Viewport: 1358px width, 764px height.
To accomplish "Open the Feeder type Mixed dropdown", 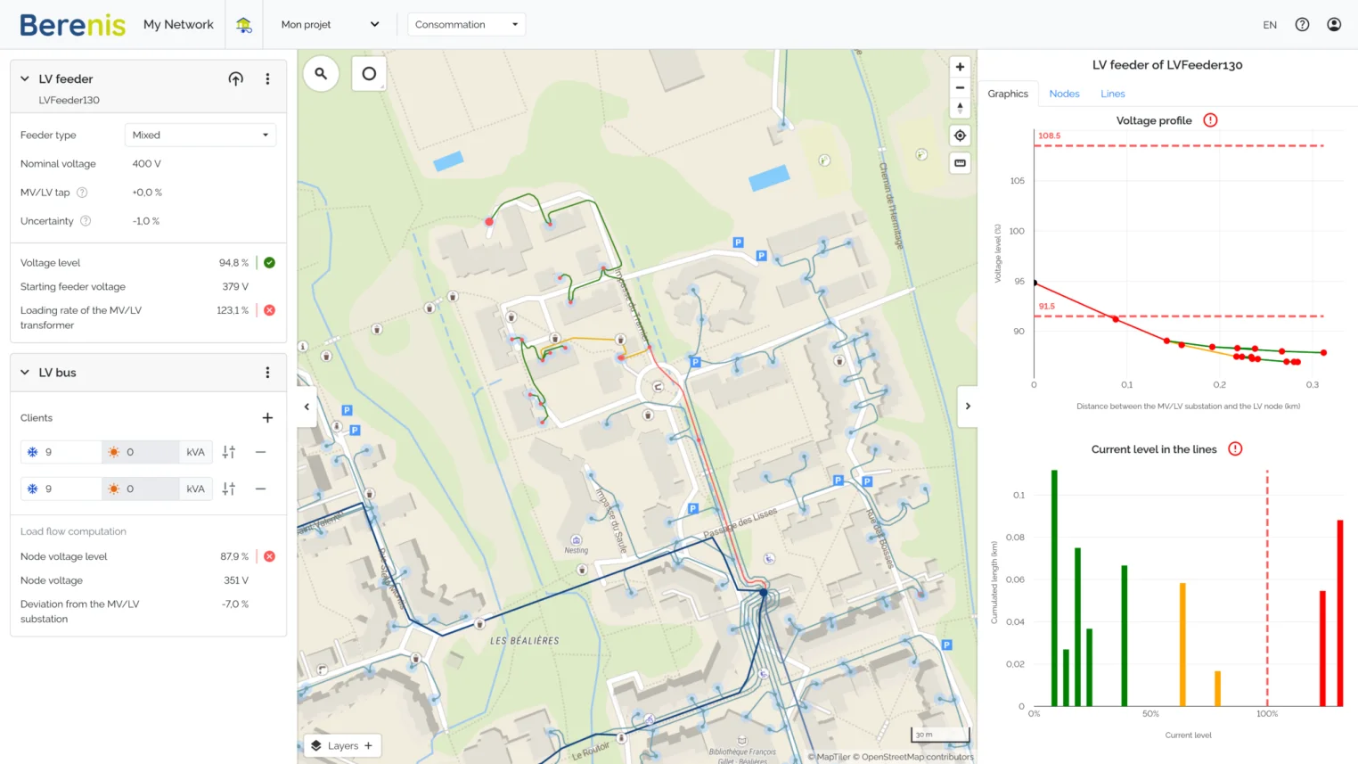I will [200, 134].
